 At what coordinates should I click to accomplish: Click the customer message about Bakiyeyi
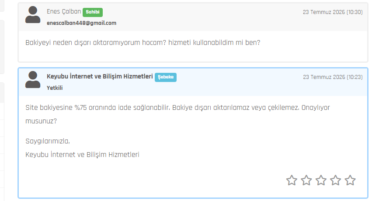click(143, 43)
